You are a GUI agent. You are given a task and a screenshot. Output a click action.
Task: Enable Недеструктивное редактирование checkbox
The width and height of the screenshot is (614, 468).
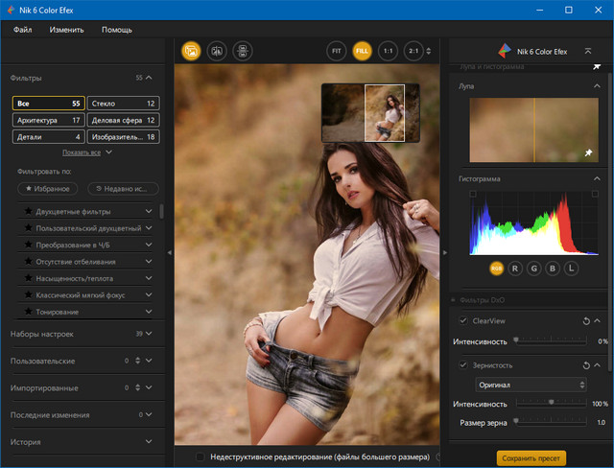pyautogui.click(x=201, y=457)
